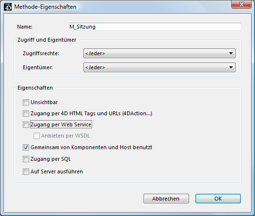Click the 4D application icon in title bar

pyautogui.click(x=8, y=7)
